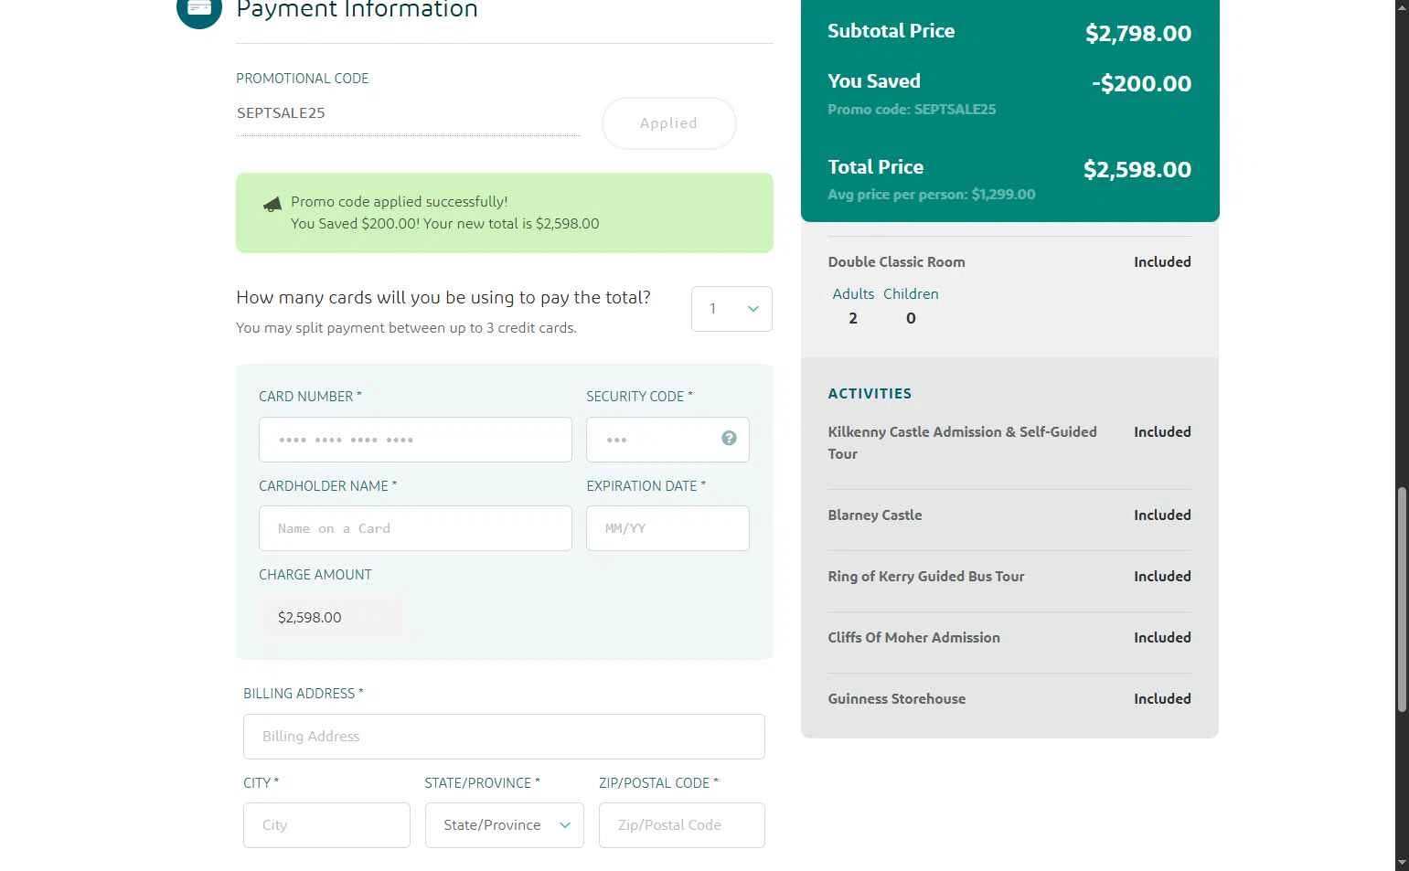Click into the Security Code field
1409x871 pixels.
(x=667, y=440)
